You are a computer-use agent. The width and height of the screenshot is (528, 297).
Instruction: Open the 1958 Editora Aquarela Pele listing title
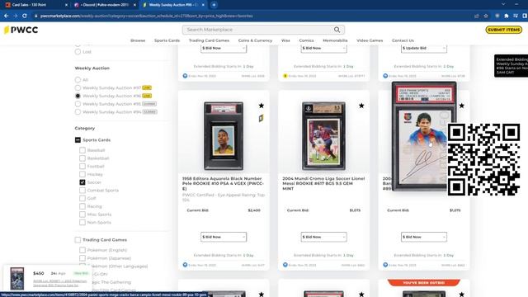click(223, 183)
